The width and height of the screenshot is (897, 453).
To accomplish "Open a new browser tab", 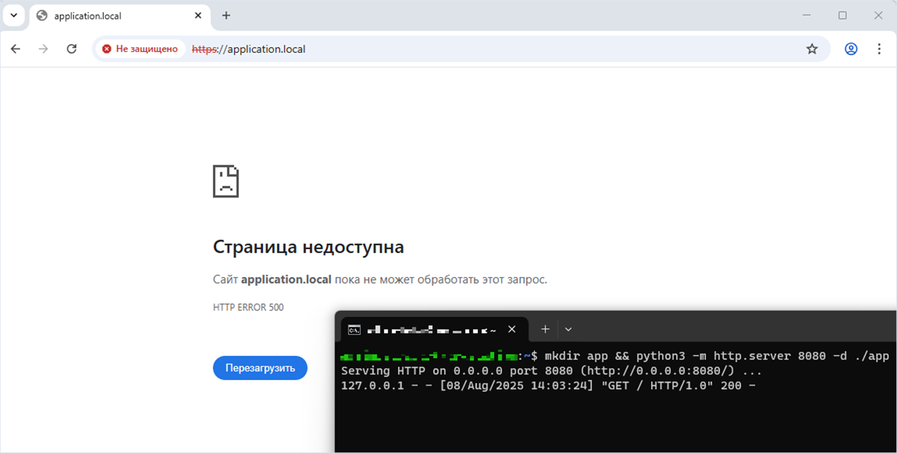I will (x=226, y=16).
